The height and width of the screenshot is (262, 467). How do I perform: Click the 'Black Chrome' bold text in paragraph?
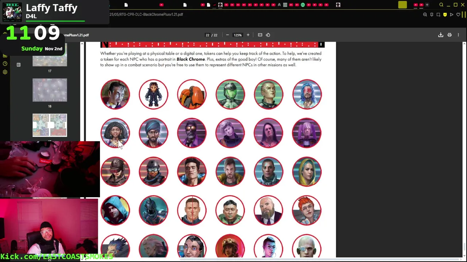point(190,59)
